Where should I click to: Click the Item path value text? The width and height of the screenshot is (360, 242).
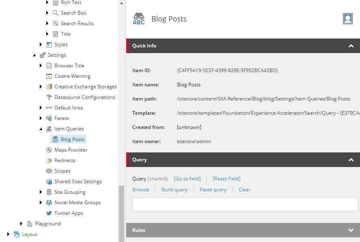tap(263, 99)
